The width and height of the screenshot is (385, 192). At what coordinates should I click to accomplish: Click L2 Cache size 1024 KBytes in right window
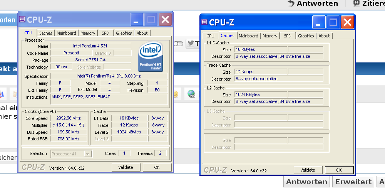(x=261, y=94)
